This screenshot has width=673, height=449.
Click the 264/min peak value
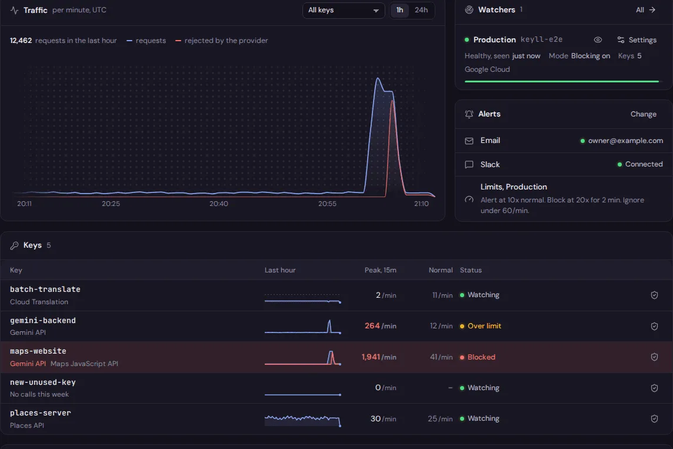[380, 326]
